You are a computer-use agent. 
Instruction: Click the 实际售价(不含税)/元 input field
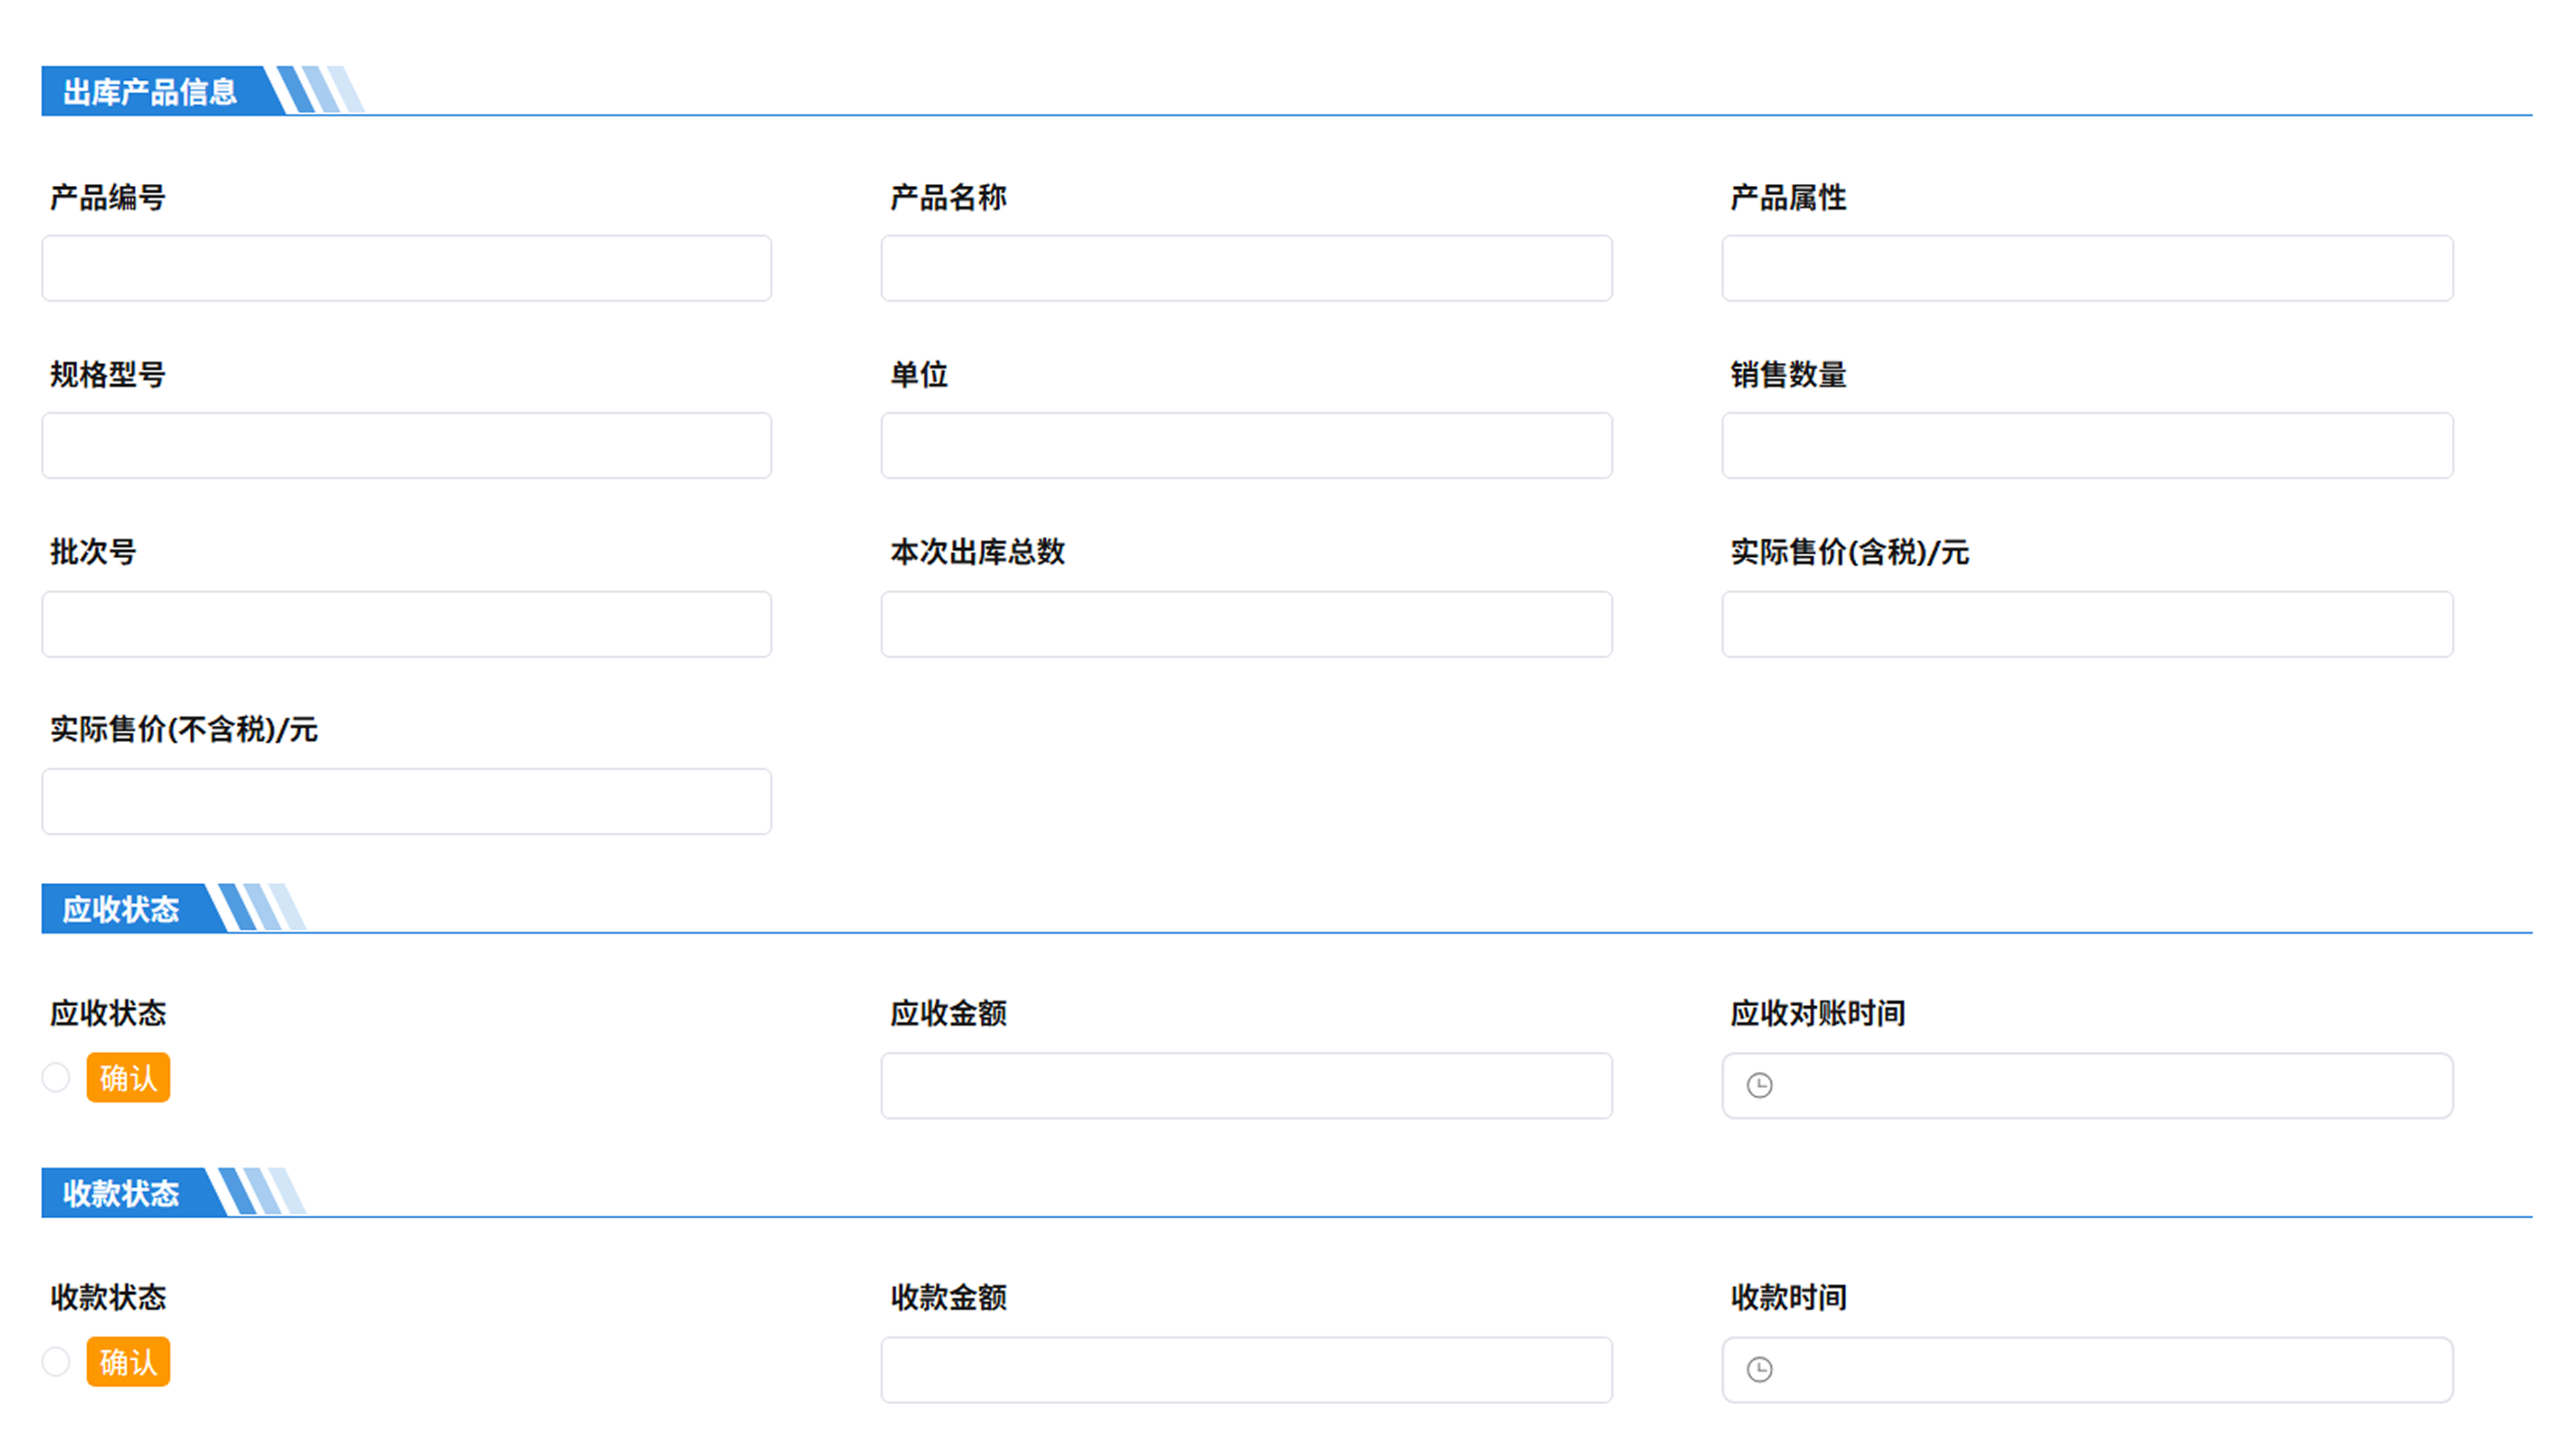pyautogui.click(x=406, y=801)
